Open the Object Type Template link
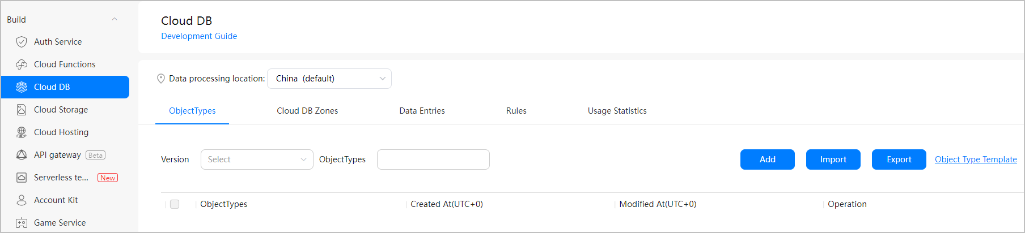 (976, 159)
